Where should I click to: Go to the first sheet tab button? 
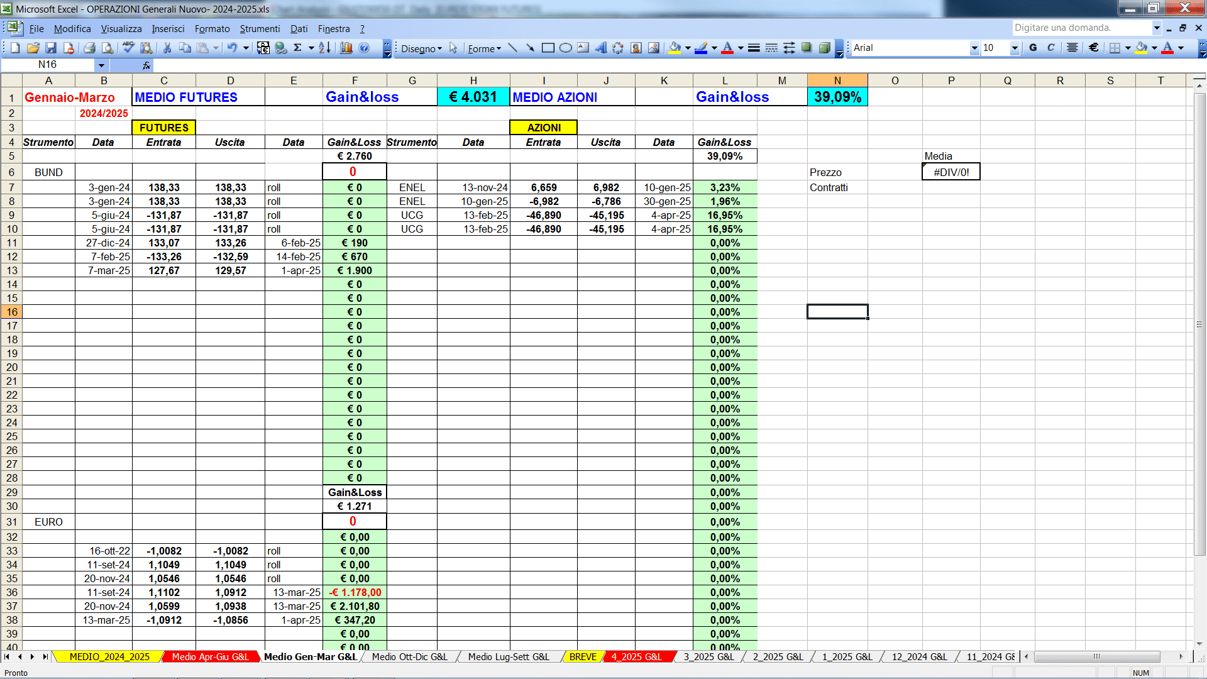coord(7,657)
